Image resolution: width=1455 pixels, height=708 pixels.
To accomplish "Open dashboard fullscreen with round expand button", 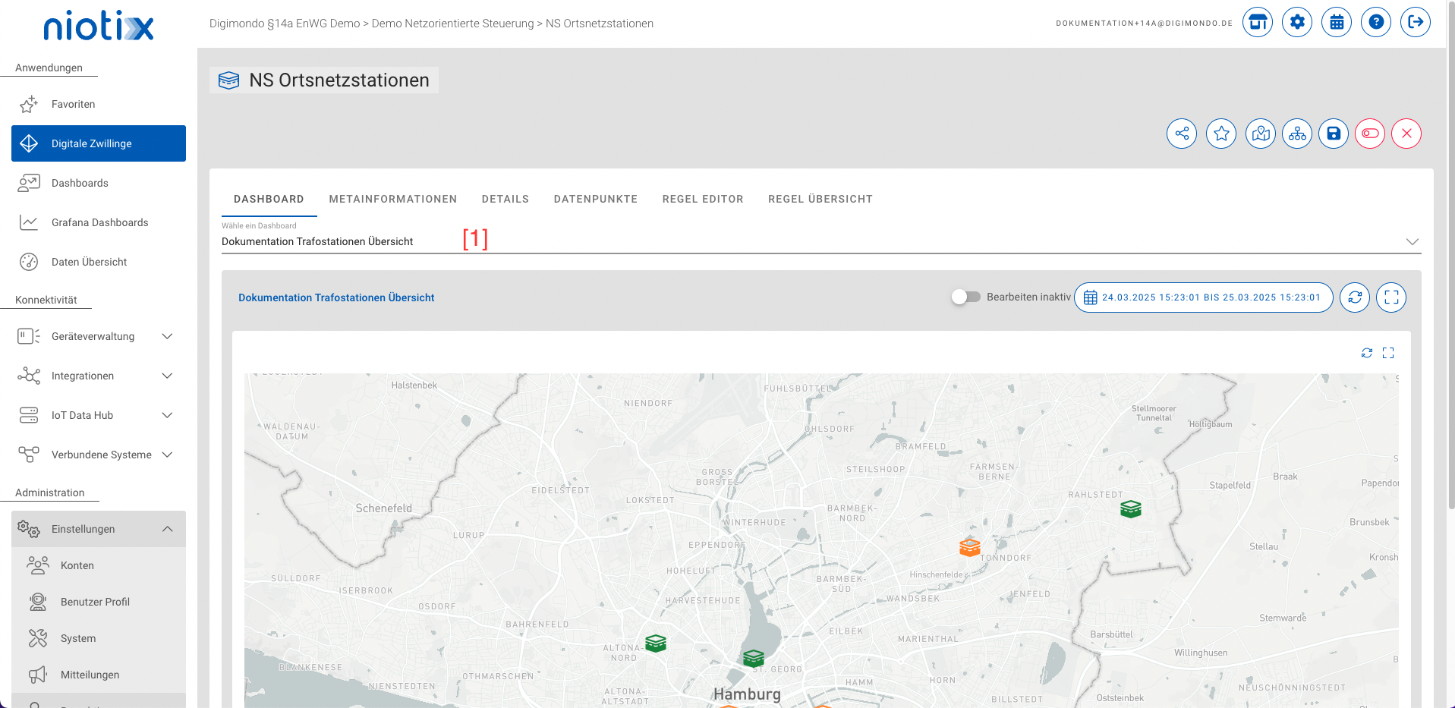I will (x=1391, y=297).
